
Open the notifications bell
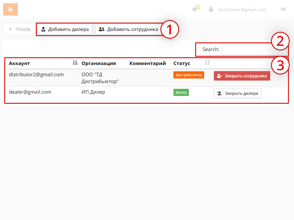[195, 9]
